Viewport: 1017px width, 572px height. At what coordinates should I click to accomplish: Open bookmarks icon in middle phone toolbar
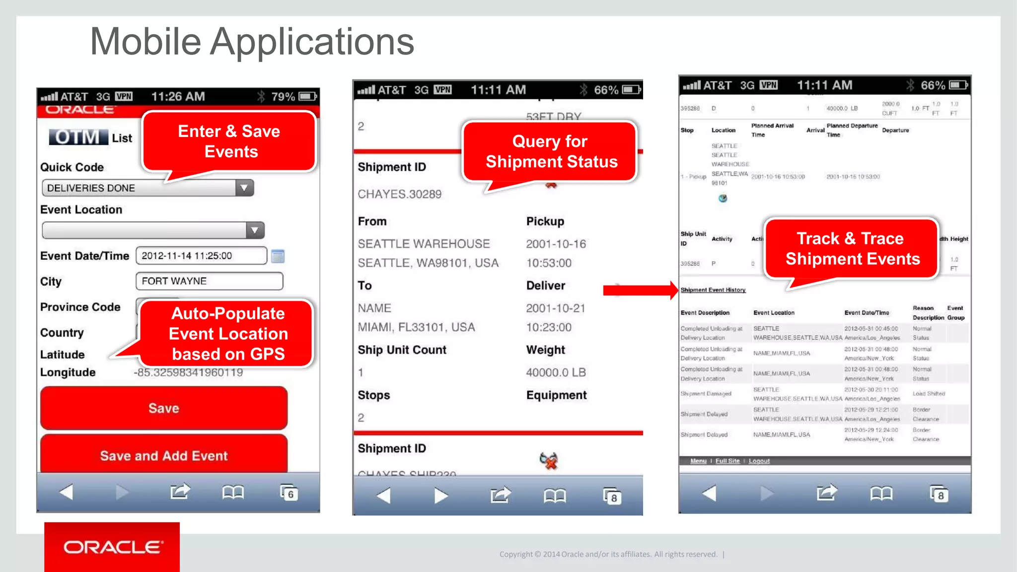coord(555,496)
